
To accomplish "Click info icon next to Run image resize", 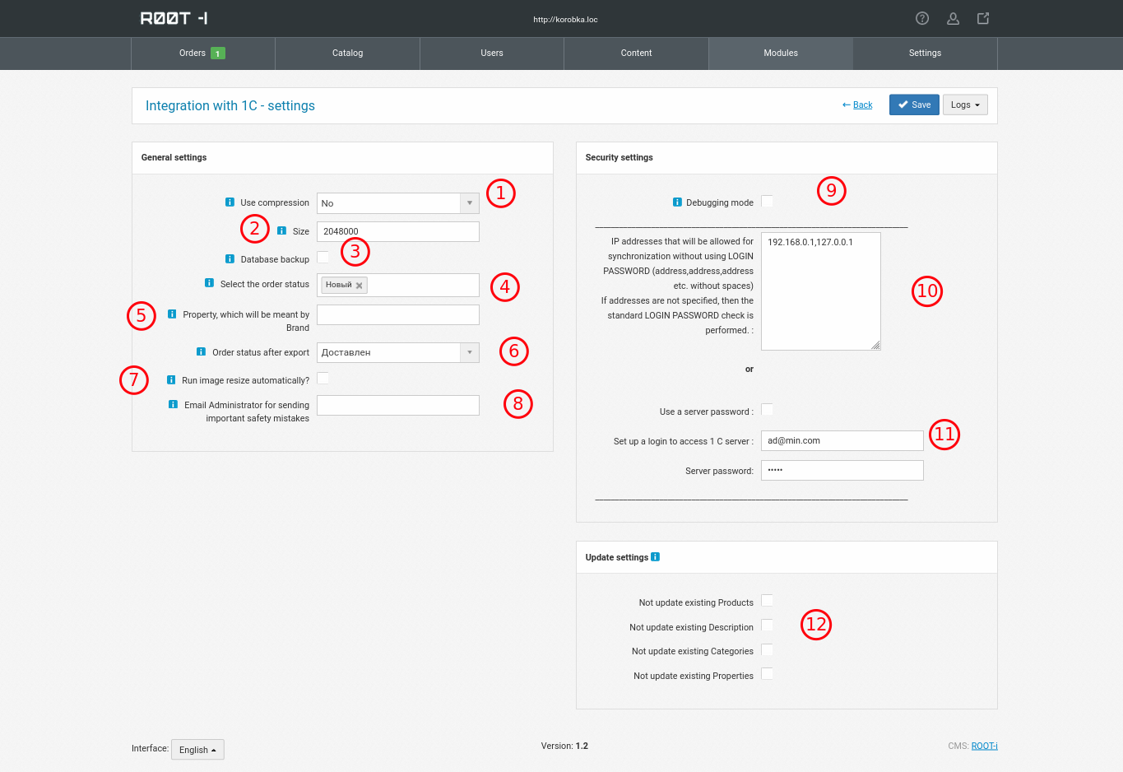I will (x=171, y=379).
